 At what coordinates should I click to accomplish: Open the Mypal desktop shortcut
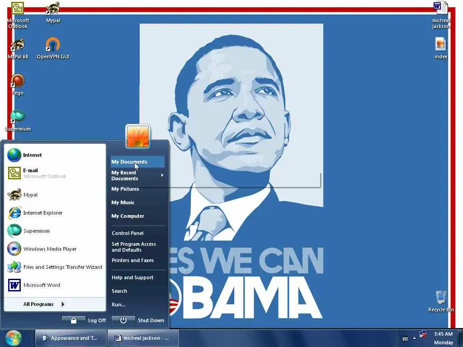click(53, 12)
